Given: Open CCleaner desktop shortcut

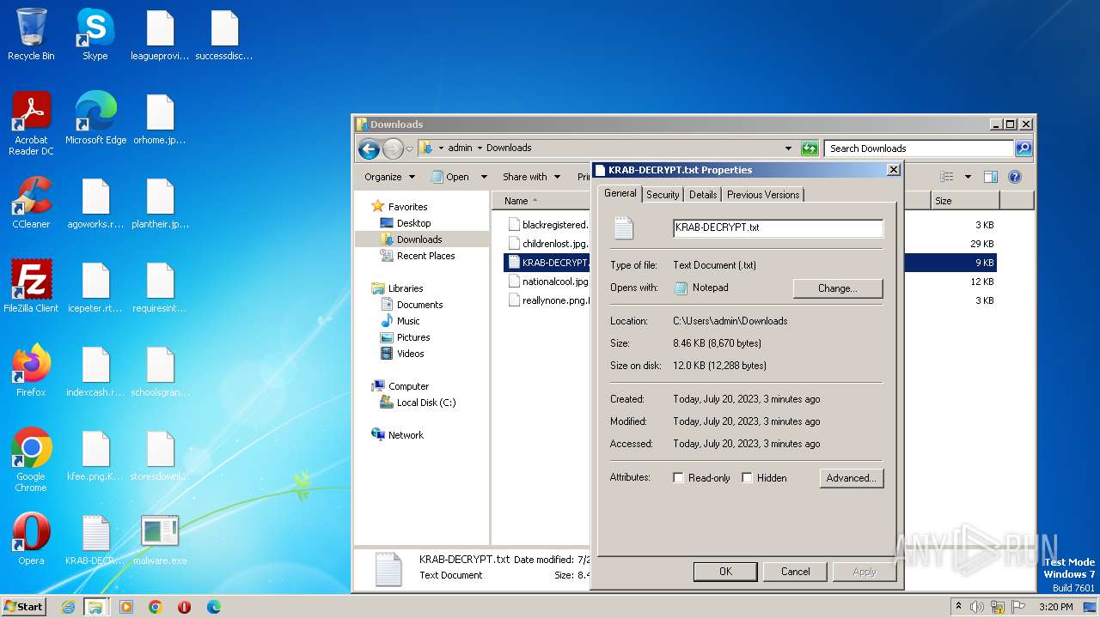Looking at the screenshot, I should click(x=31, y=203).
